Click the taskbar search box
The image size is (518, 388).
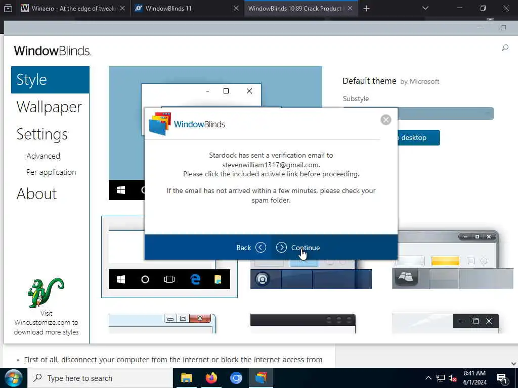click(100, 378)
